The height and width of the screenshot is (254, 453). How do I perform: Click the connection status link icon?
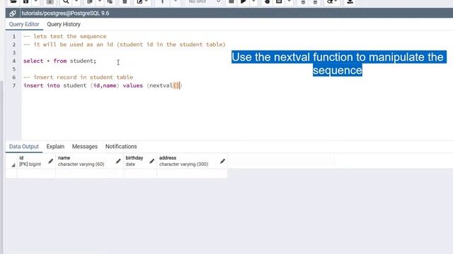[13, 13]
